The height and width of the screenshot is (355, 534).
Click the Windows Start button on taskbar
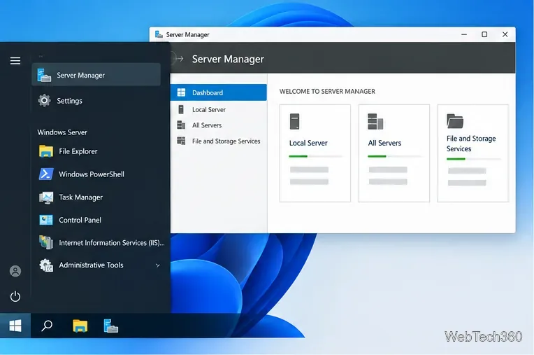(15, 326)
